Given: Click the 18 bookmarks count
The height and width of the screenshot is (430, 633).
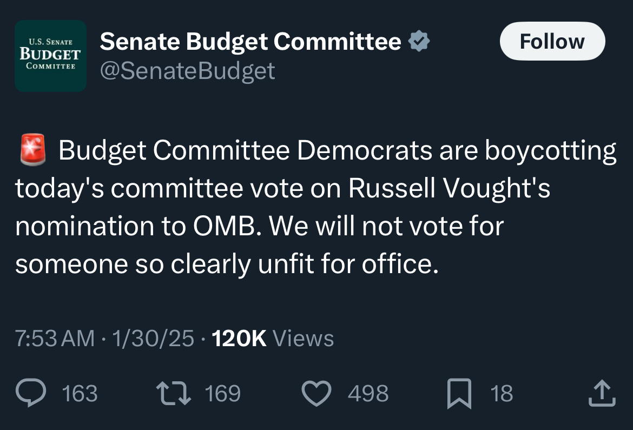Looking at the screenshot, I should click(x=502, y=393).
